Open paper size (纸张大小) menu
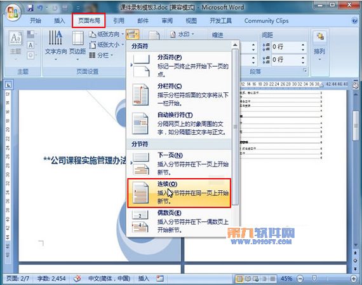The width and height of the screenshot is (362, 285). coord(107,45)
